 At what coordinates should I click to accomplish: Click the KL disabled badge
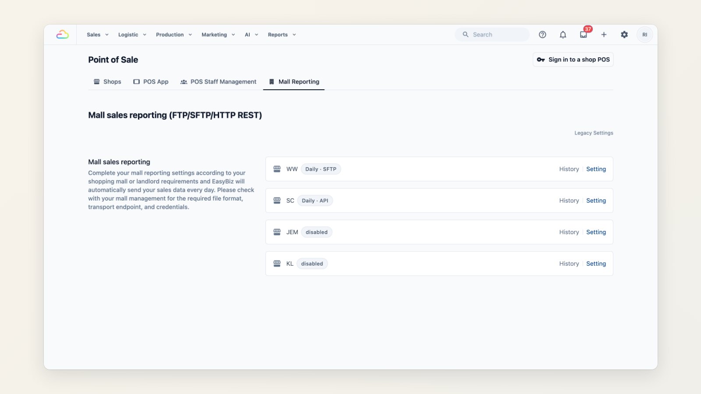312,264
